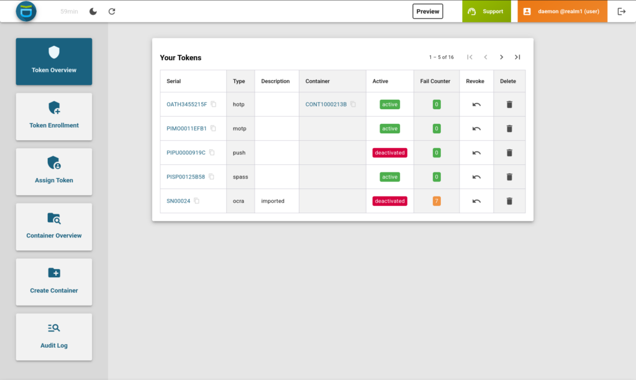Copy serial PISP00125B58 to clipboard
The width and height of the screenshot is (636, 380).
[211, 177]
